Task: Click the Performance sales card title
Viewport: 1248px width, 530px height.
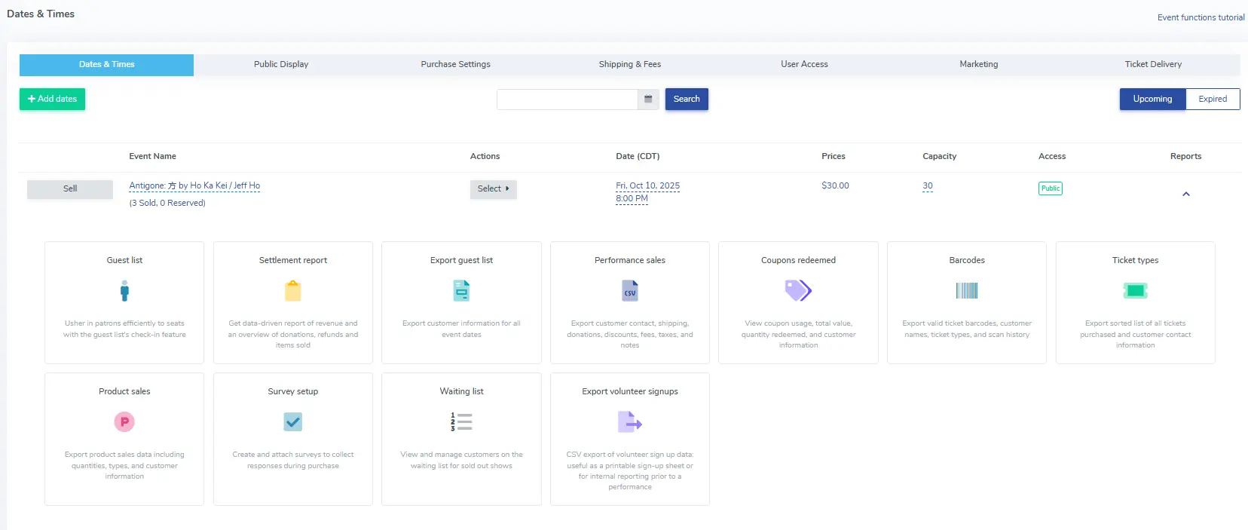Action: tap(630, 260)
